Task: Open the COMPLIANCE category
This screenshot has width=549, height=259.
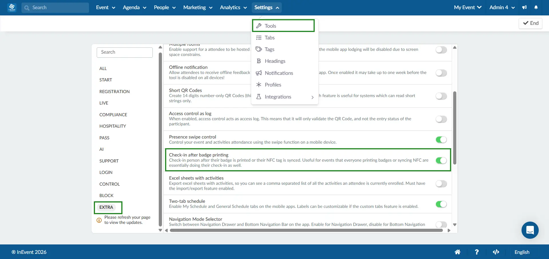Action: pyautogui.click(x=113, y=115)
